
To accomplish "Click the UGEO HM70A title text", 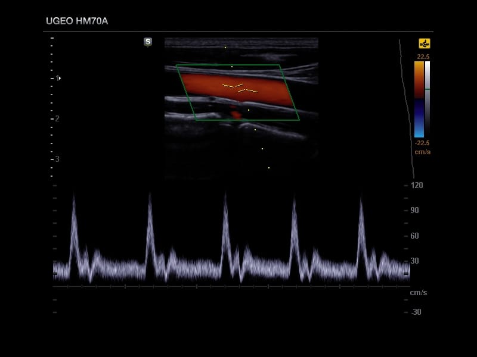I will tap(77, 21).
